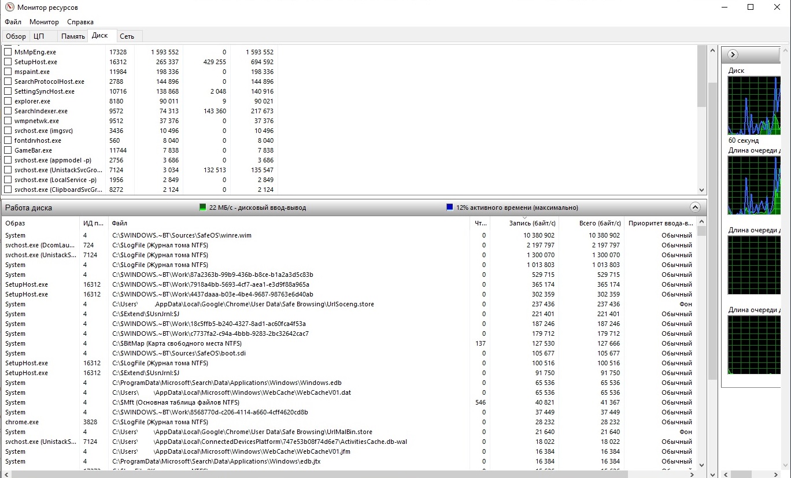
Task: Select the UrlMalBin.store file row
Action: click(349, 432)
